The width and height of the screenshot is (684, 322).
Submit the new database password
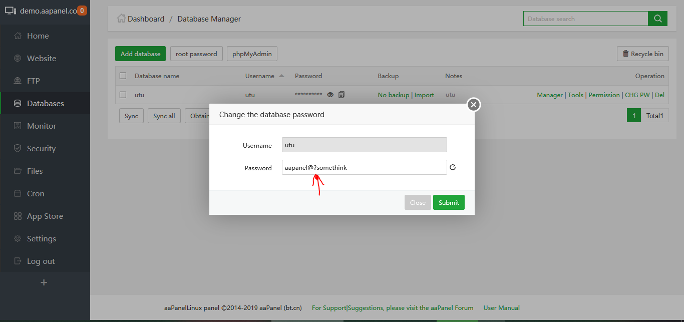pos(449,202)
